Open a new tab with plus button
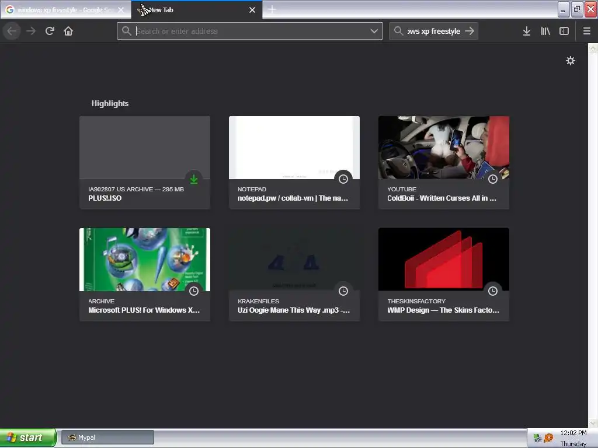Screen dimensions: 598x448 pos(272,9)
